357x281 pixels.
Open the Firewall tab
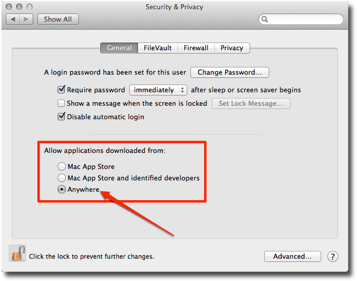click(x=196, y=48)
